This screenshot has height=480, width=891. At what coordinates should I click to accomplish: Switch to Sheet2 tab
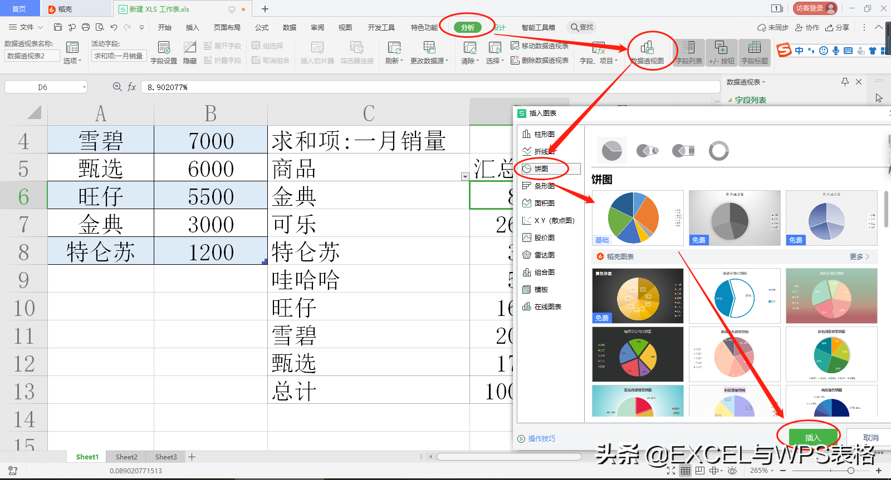[x=126, y=457]
